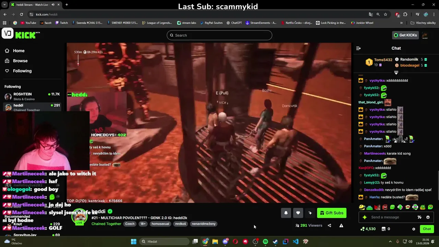This screenshot has height=247, width=439.
Task: Open ChatGPT bookmark
Action: tap(234, 23)
